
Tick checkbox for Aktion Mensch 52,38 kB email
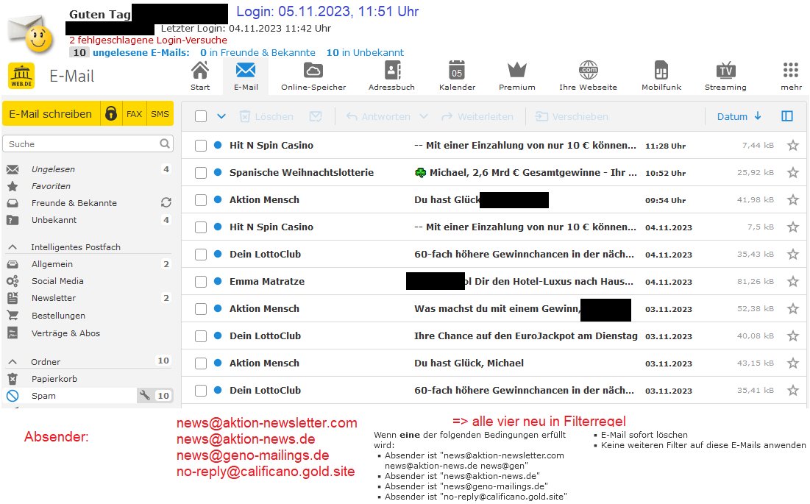pyautogui.click(x=201, y=309)
